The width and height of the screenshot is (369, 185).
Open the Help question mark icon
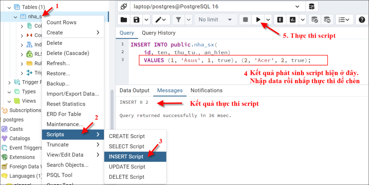(362, 20)
